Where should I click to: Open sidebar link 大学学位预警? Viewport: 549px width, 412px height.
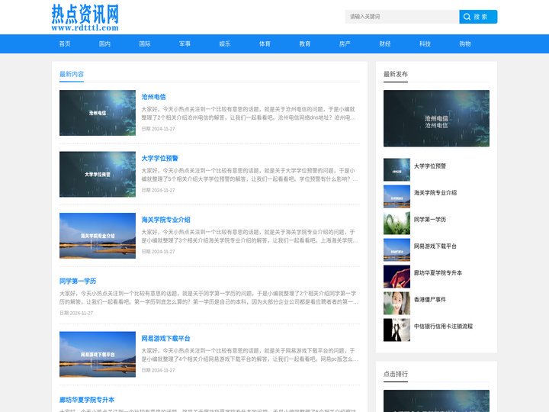[x=430, y=166]
